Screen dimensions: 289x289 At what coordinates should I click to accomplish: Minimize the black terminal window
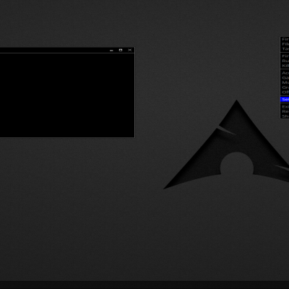(x=111, y=51)
